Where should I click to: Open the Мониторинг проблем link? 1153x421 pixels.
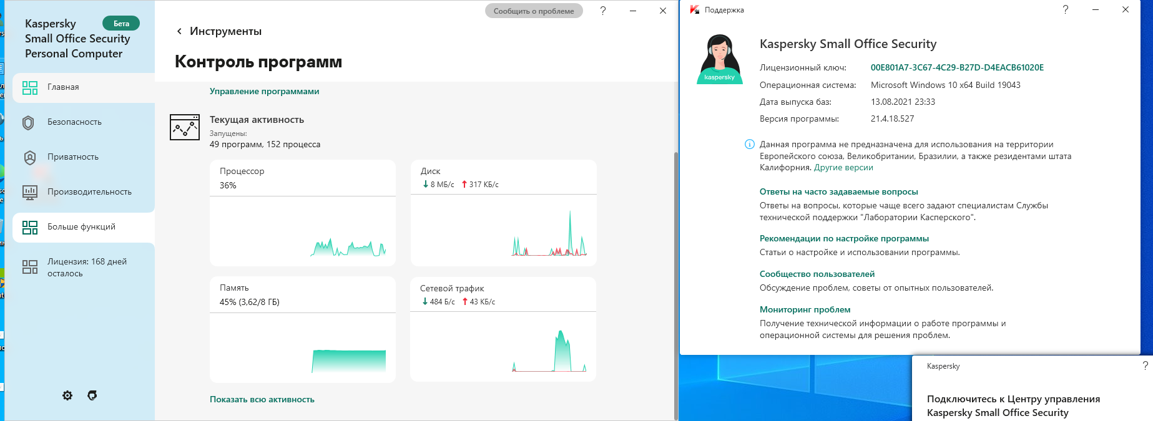click(805, 309)
